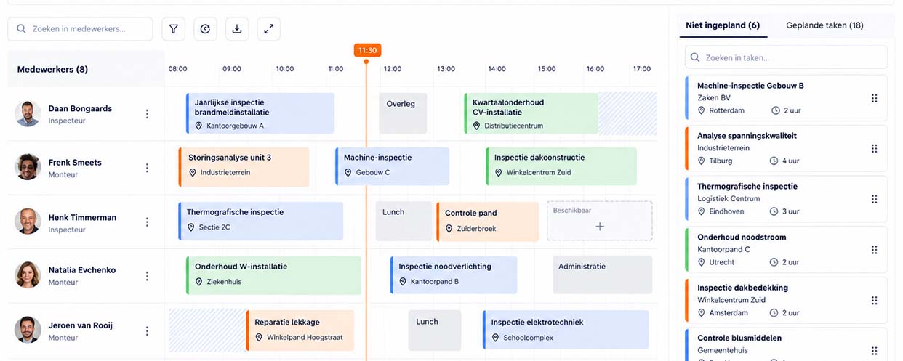Click the Ziekenhuis location text
Image resolution: width=903 pixels, height=361 pixels.
click(x=224, y=282)
